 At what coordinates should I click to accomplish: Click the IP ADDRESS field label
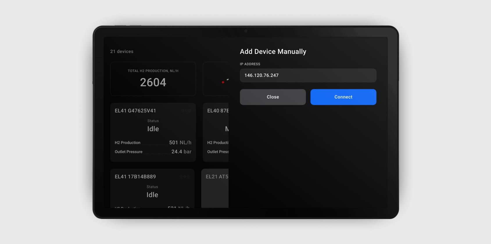(250, 64)
